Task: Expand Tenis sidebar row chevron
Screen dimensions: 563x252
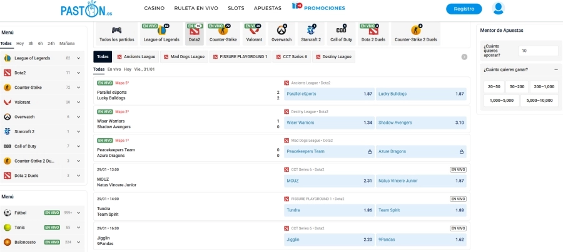Action: point(79,228)
